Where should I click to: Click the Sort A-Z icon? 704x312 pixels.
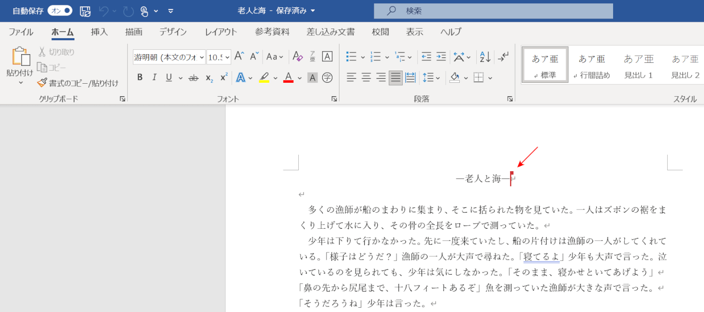click(484, 57)
